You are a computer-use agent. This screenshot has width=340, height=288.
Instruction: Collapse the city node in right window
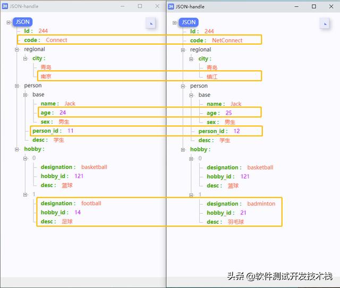click(x=191, y=59)
